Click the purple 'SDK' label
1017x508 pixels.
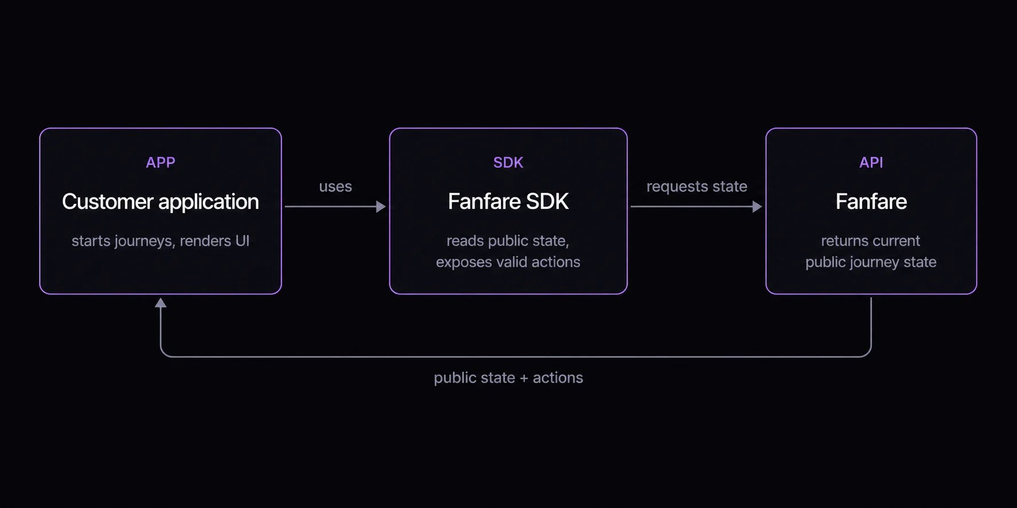click(x=508, y=163)
